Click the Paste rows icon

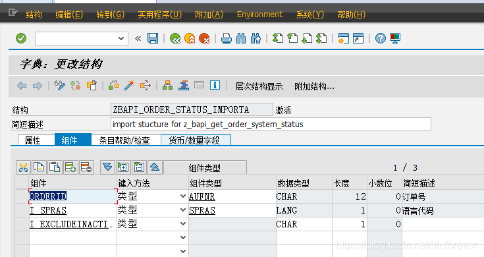(x=55, y=167)
